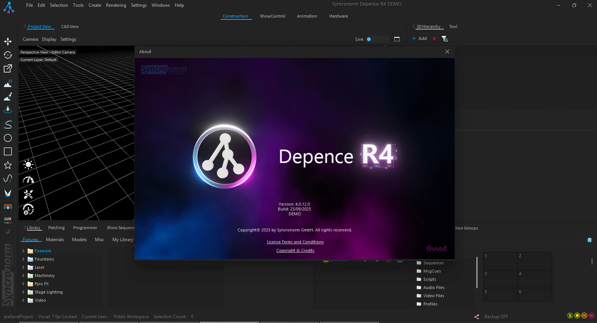Viewport: 597px width, 323px height.
Task: Select the Audio Files folder
Action: (x=430, y=287)
